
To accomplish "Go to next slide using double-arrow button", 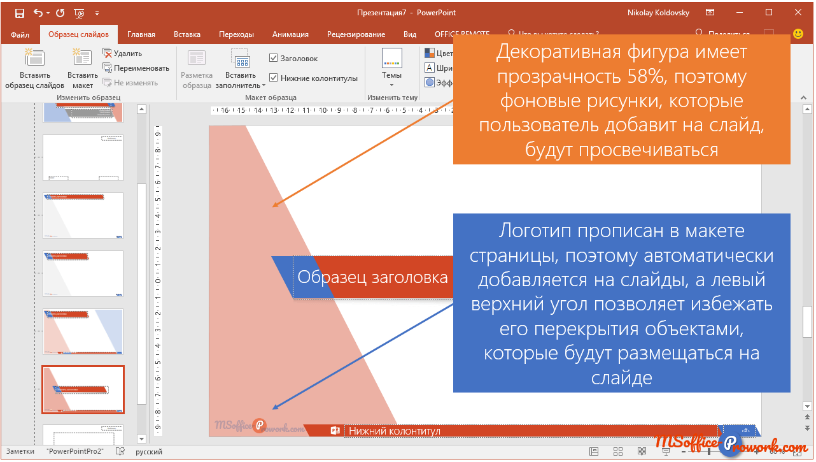I will (x=806, y=429).
